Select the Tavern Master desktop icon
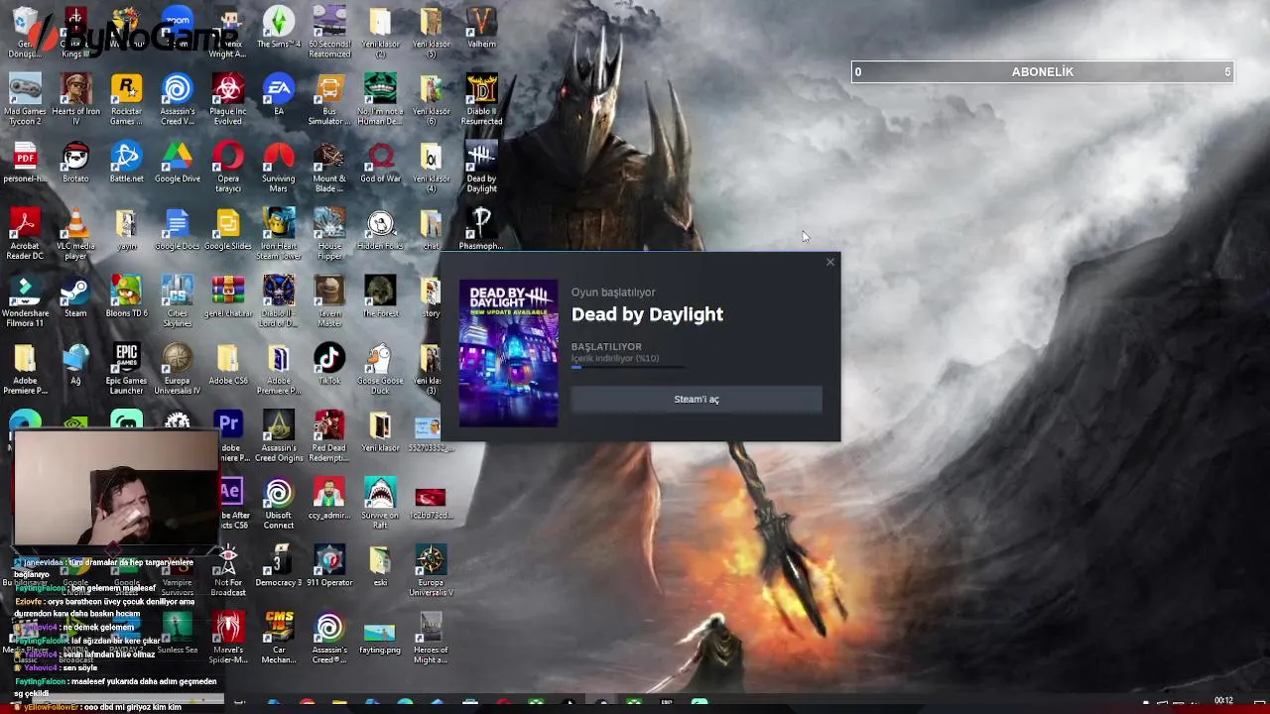The height and width of the screenshot is (714, 1270). pos(329,302)
